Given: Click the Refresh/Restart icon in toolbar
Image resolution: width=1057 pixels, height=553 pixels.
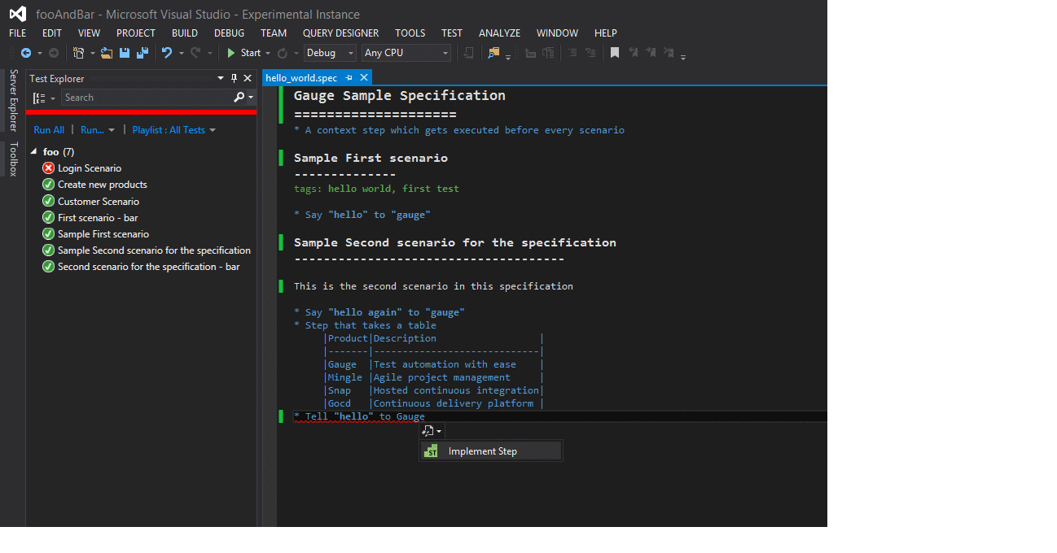Looking at the screenshot, I should (282, 53).
